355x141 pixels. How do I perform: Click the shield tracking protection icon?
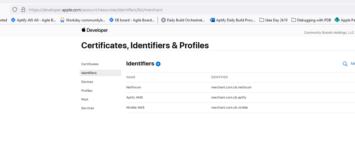coord(15,10)
